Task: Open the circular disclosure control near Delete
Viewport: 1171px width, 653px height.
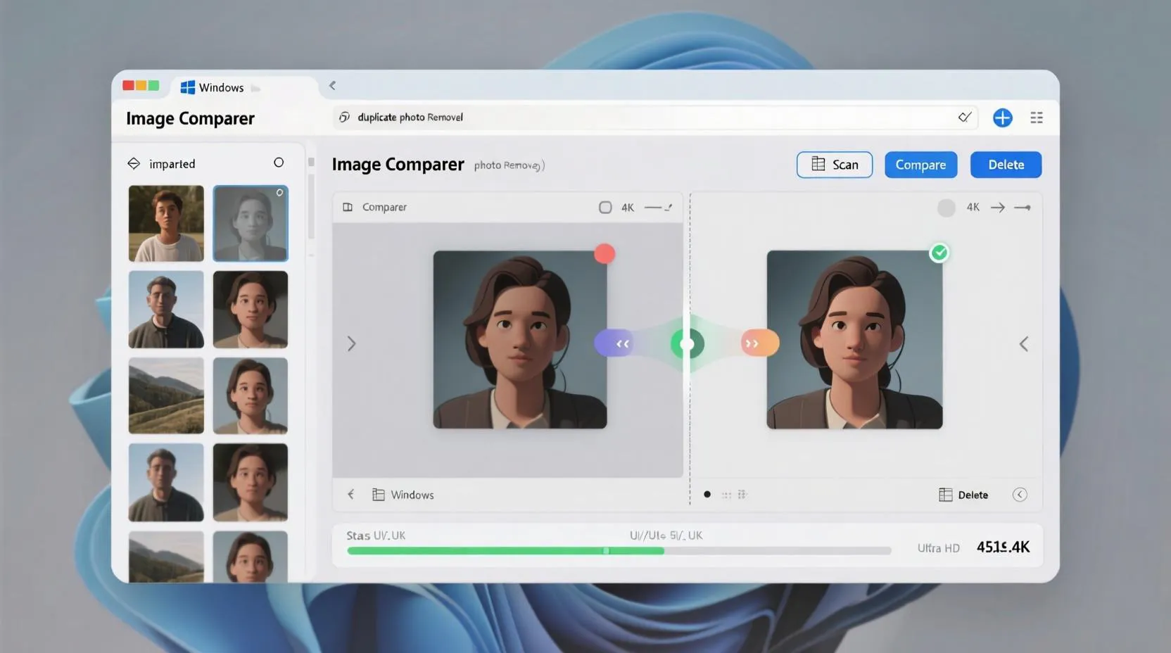Action: point(1020,494)
